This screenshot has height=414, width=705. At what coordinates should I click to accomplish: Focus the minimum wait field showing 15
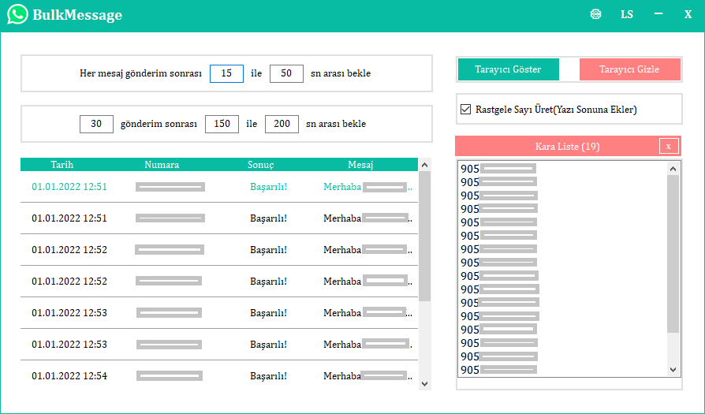(x=226, y=73)
